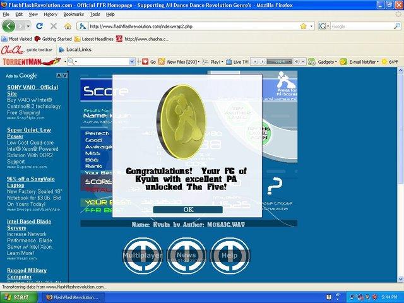Open Rugged Military Computer ad link

(x=27, y=273)
